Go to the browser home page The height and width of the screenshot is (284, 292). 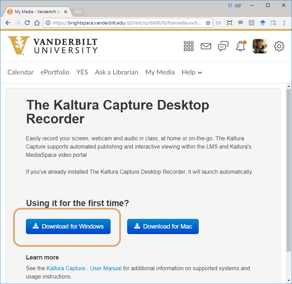pos(37,23)
